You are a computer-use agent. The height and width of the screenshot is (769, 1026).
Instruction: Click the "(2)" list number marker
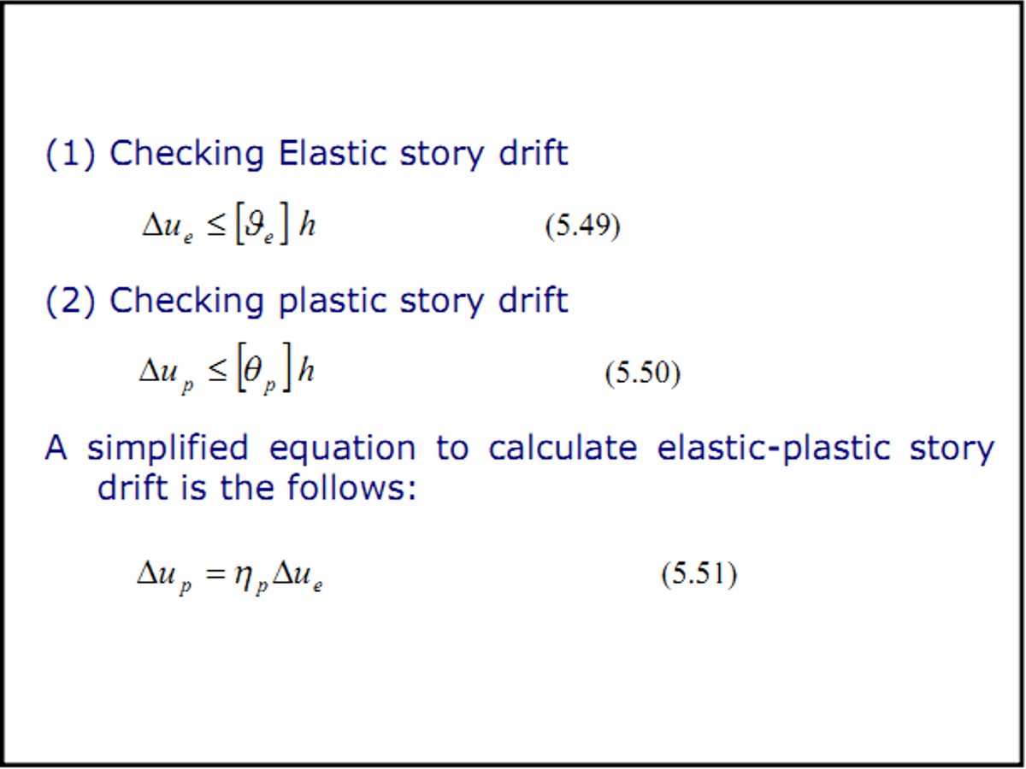click(x=71, y=301)
